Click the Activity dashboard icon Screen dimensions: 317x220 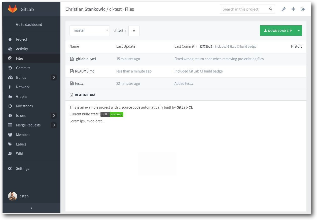[x=10, y=49]
